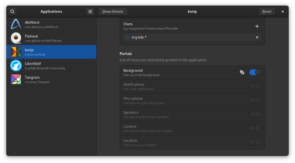Click the ksnip app icon
The height and width of the screenshot is (163, 295).
click(16, 52)
